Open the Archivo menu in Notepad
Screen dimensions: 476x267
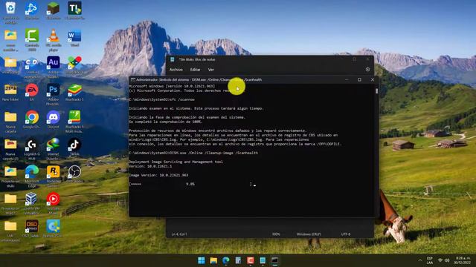[176, 70]
